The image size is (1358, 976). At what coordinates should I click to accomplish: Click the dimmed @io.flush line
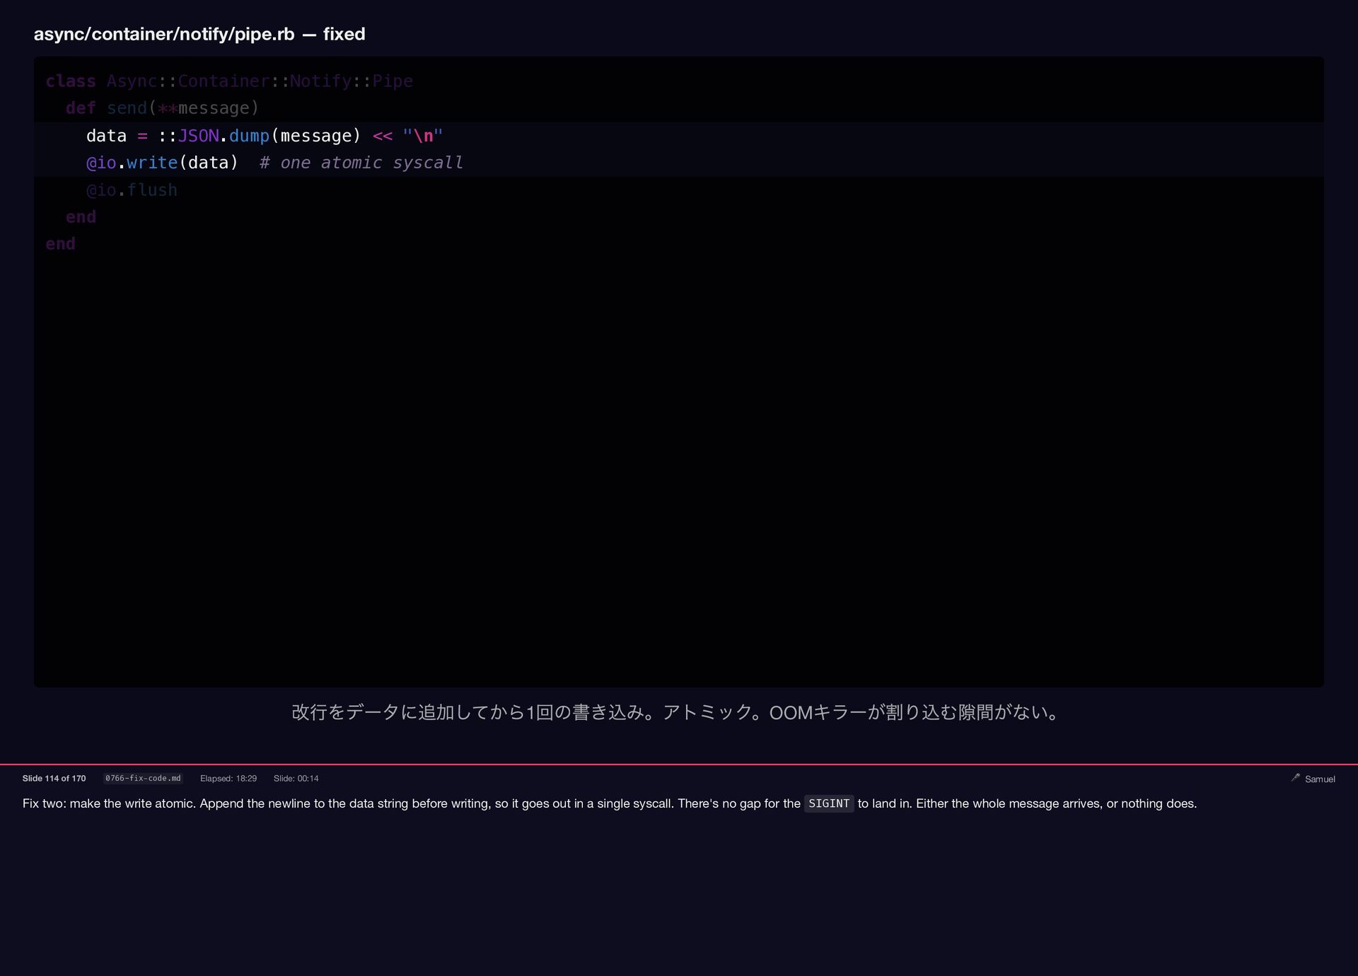point(132,190)
